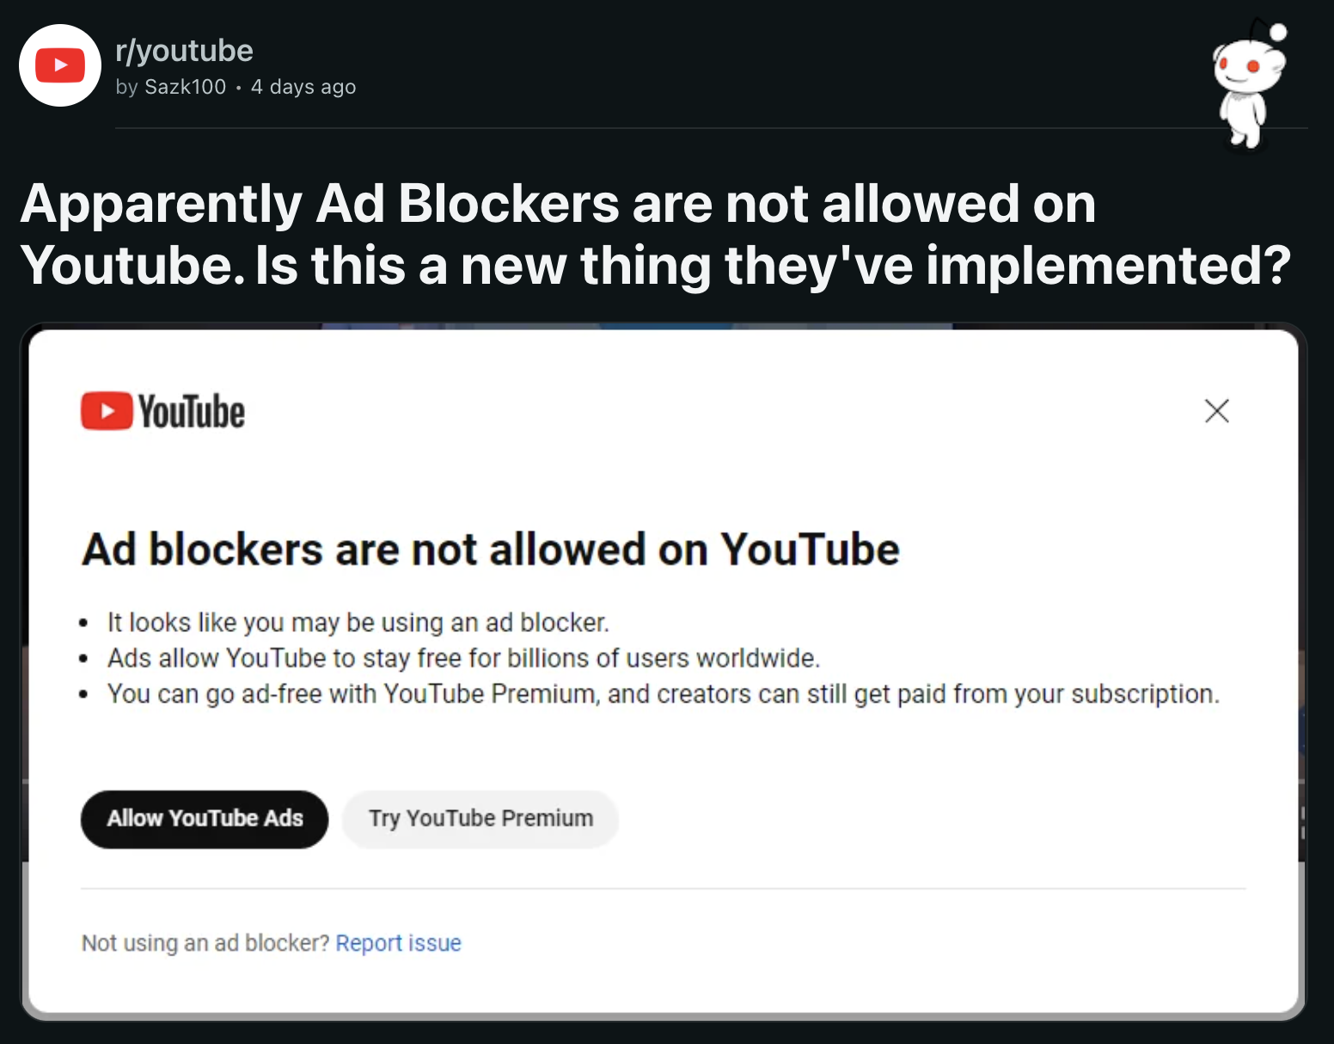Click the red play icon in the YouTube logo
This screenshot has width=1334, height=1044.
(x=107, y=411)
